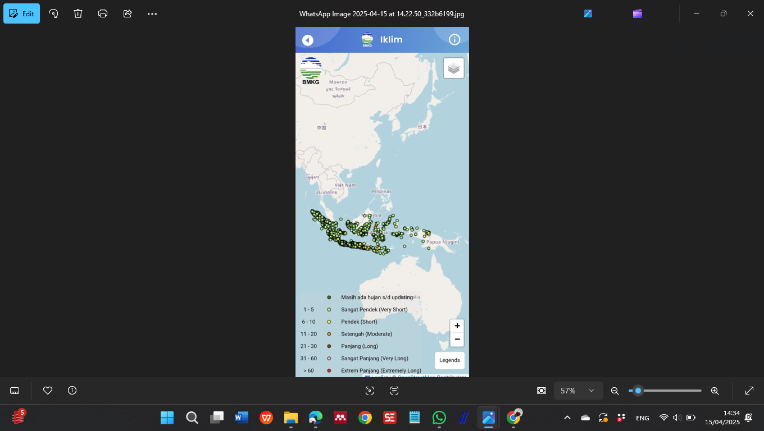Screen dimensions: 764x431
Task: Open the Chrome icon with profile badge
Action: point(513,418)
